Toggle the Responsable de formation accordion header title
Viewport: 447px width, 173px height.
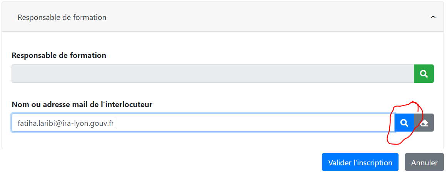pos(62,17)
